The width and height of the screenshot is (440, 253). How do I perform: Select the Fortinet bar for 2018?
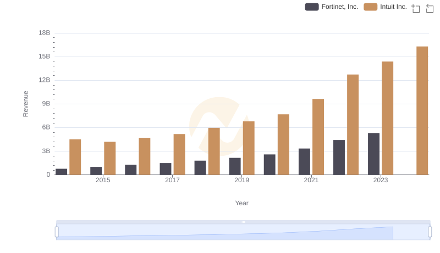pyautogui.click(x=200, y=167)
